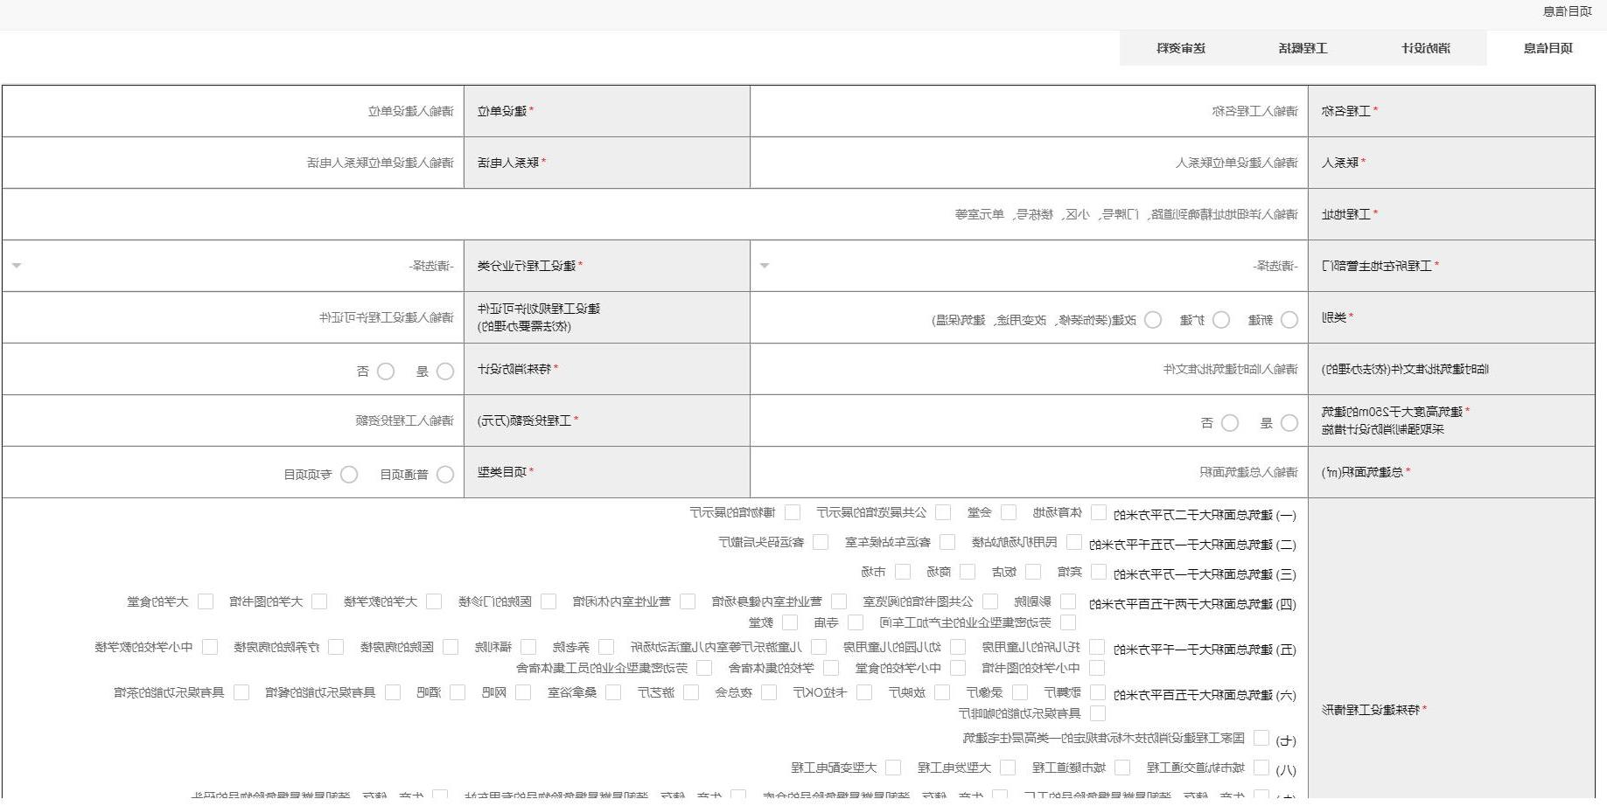This screenshot has width=1607, height=806.
Task: Enable the 客运码头候船厅 checkbox
Action: (821, 542)
